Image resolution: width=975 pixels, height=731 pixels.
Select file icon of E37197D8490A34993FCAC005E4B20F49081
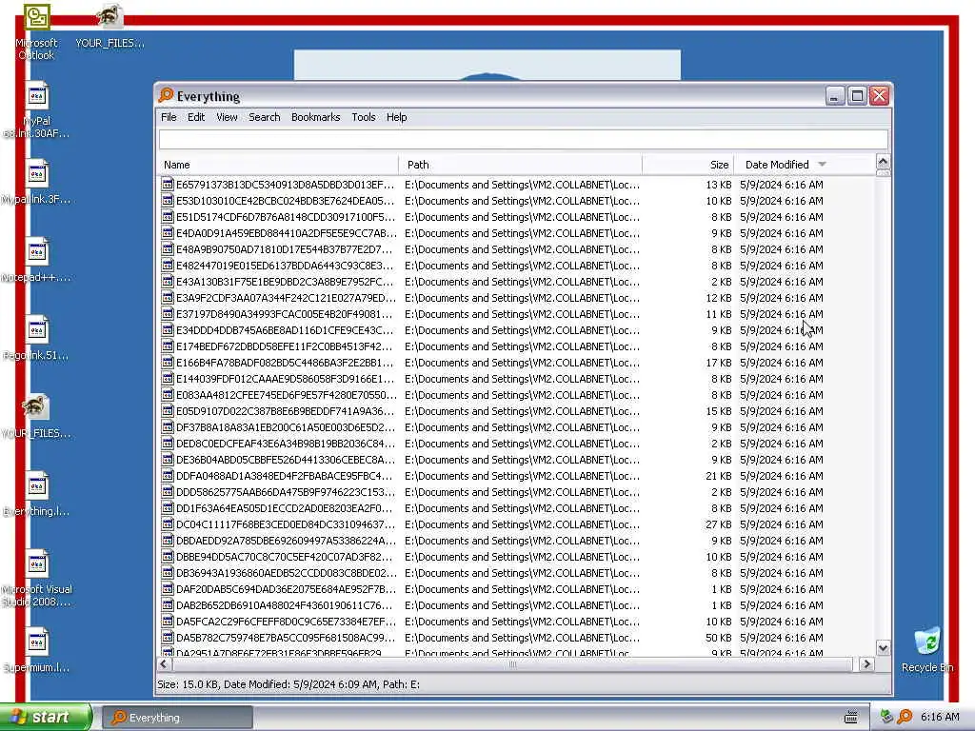(x=168, y=313)
